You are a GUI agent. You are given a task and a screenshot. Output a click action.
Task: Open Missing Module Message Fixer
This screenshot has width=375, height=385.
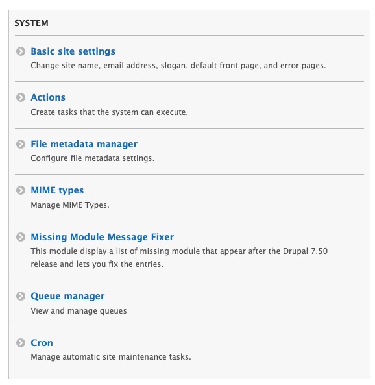click(103, 237)
